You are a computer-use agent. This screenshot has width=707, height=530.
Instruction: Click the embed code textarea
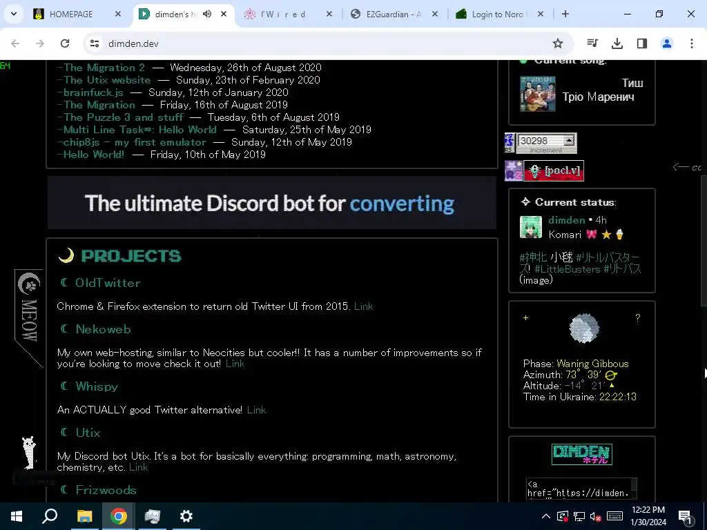581,489
